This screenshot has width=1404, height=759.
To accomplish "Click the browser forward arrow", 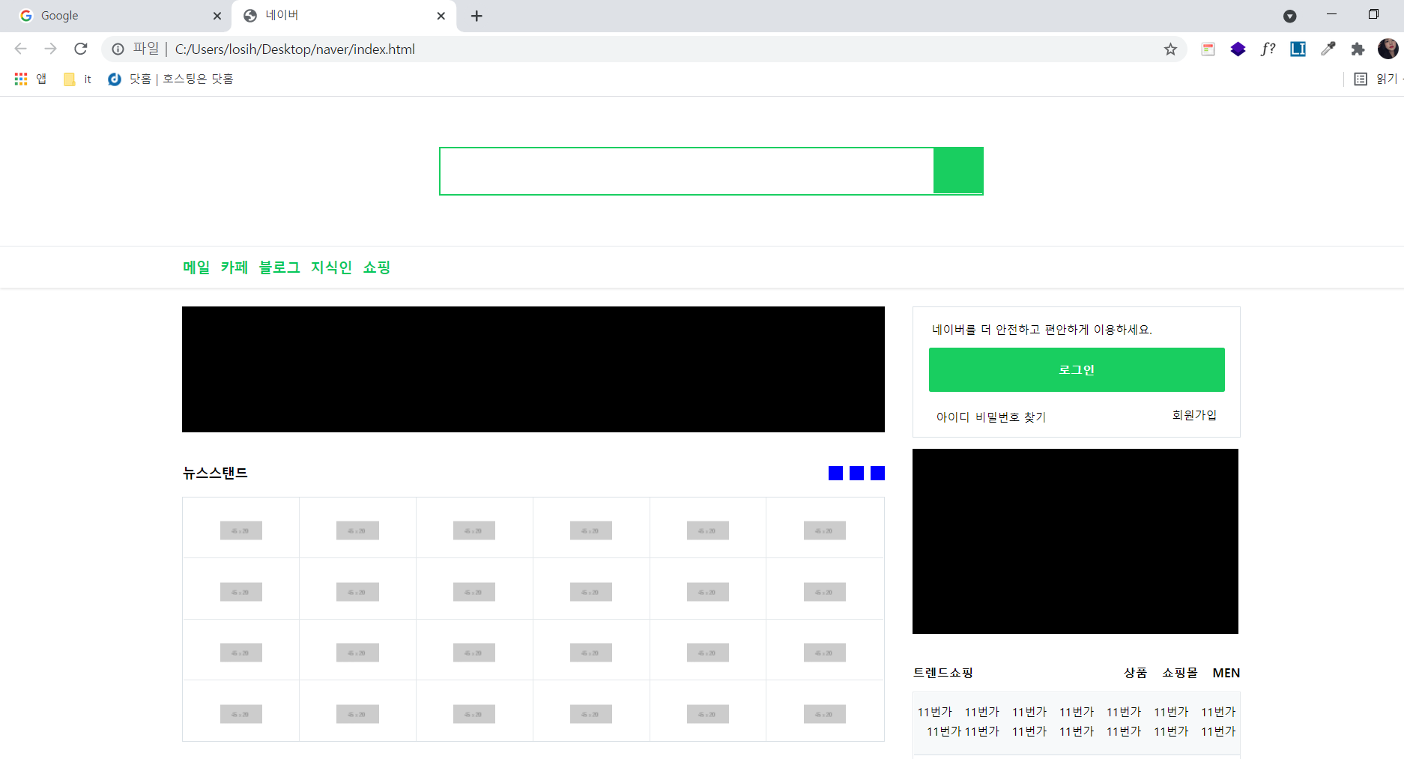I will (x=50, y=49).
